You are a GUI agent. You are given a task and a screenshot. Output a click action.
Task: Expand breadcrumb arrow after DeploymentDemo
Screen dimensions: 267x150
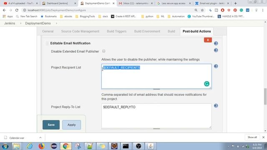pos(56,23)
